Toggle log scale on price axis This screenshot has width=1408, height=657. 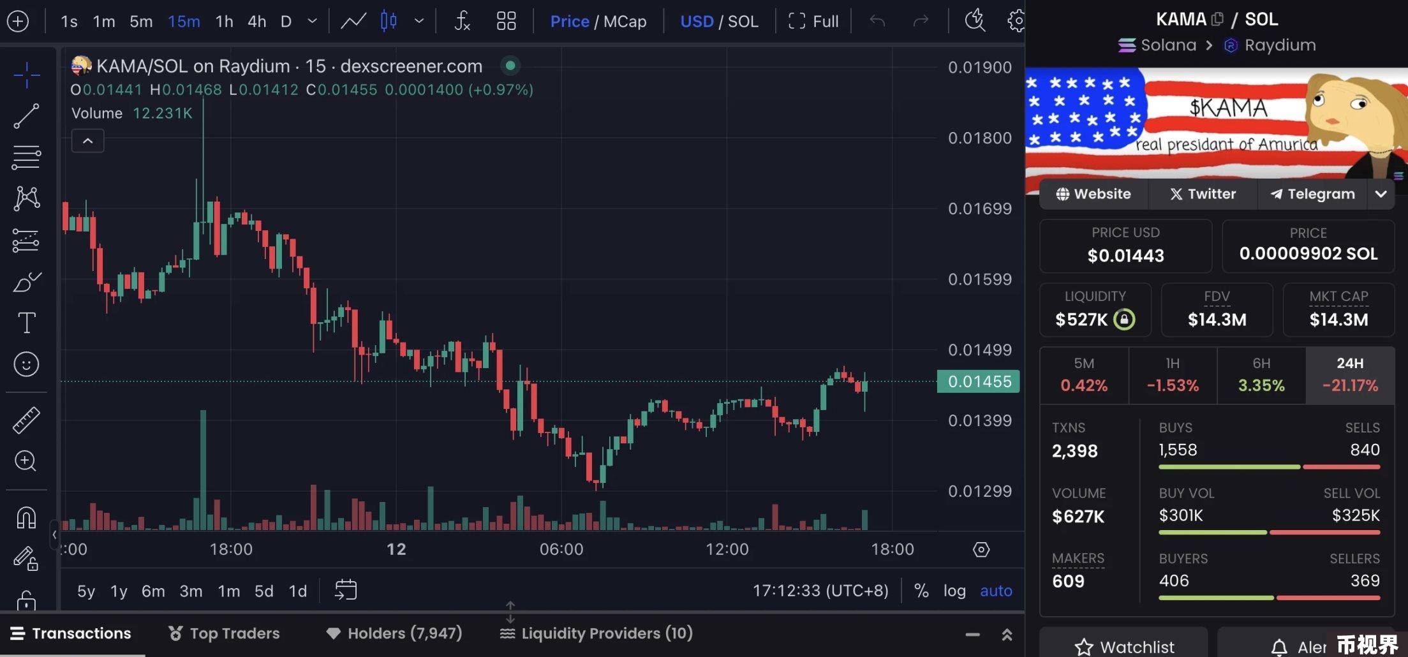954,591
